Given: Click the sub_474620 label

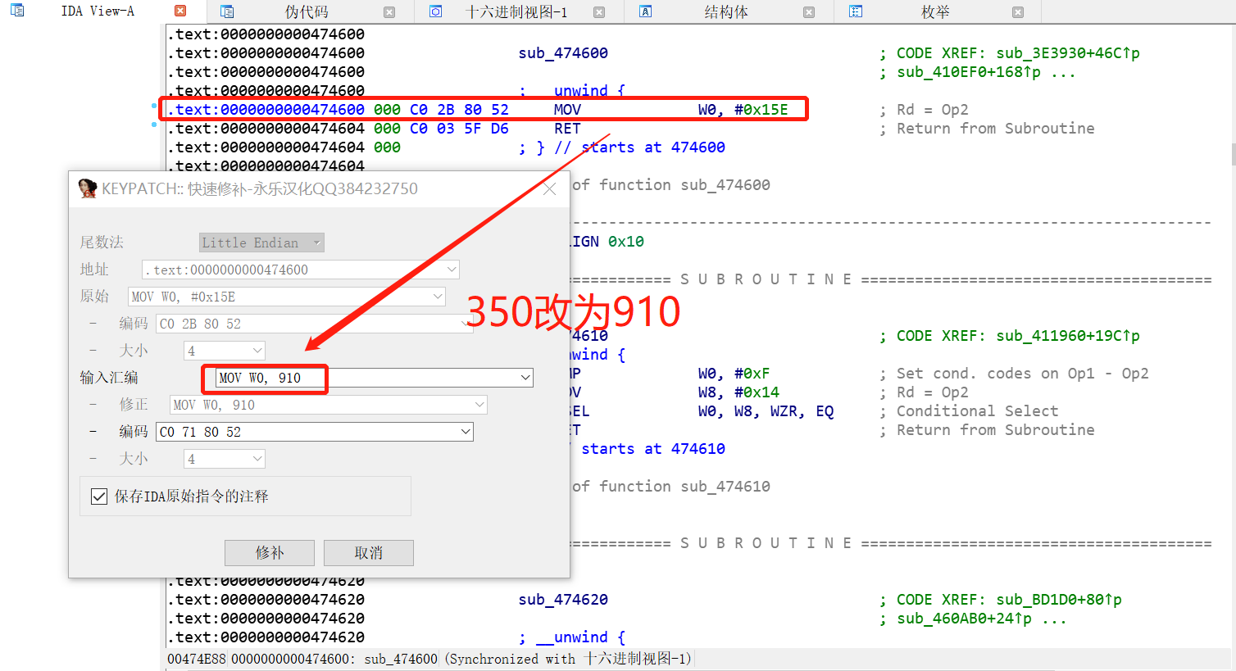Looking at the screenshot, I should (563, 600).
